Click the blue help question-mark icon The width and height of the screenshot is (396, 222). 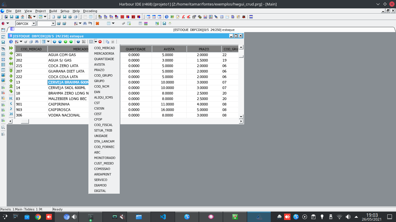(x=167, y=17)
